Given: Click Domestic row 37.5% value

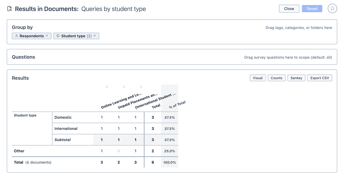Looking at the screenshot, I should (x=169, y=118).
